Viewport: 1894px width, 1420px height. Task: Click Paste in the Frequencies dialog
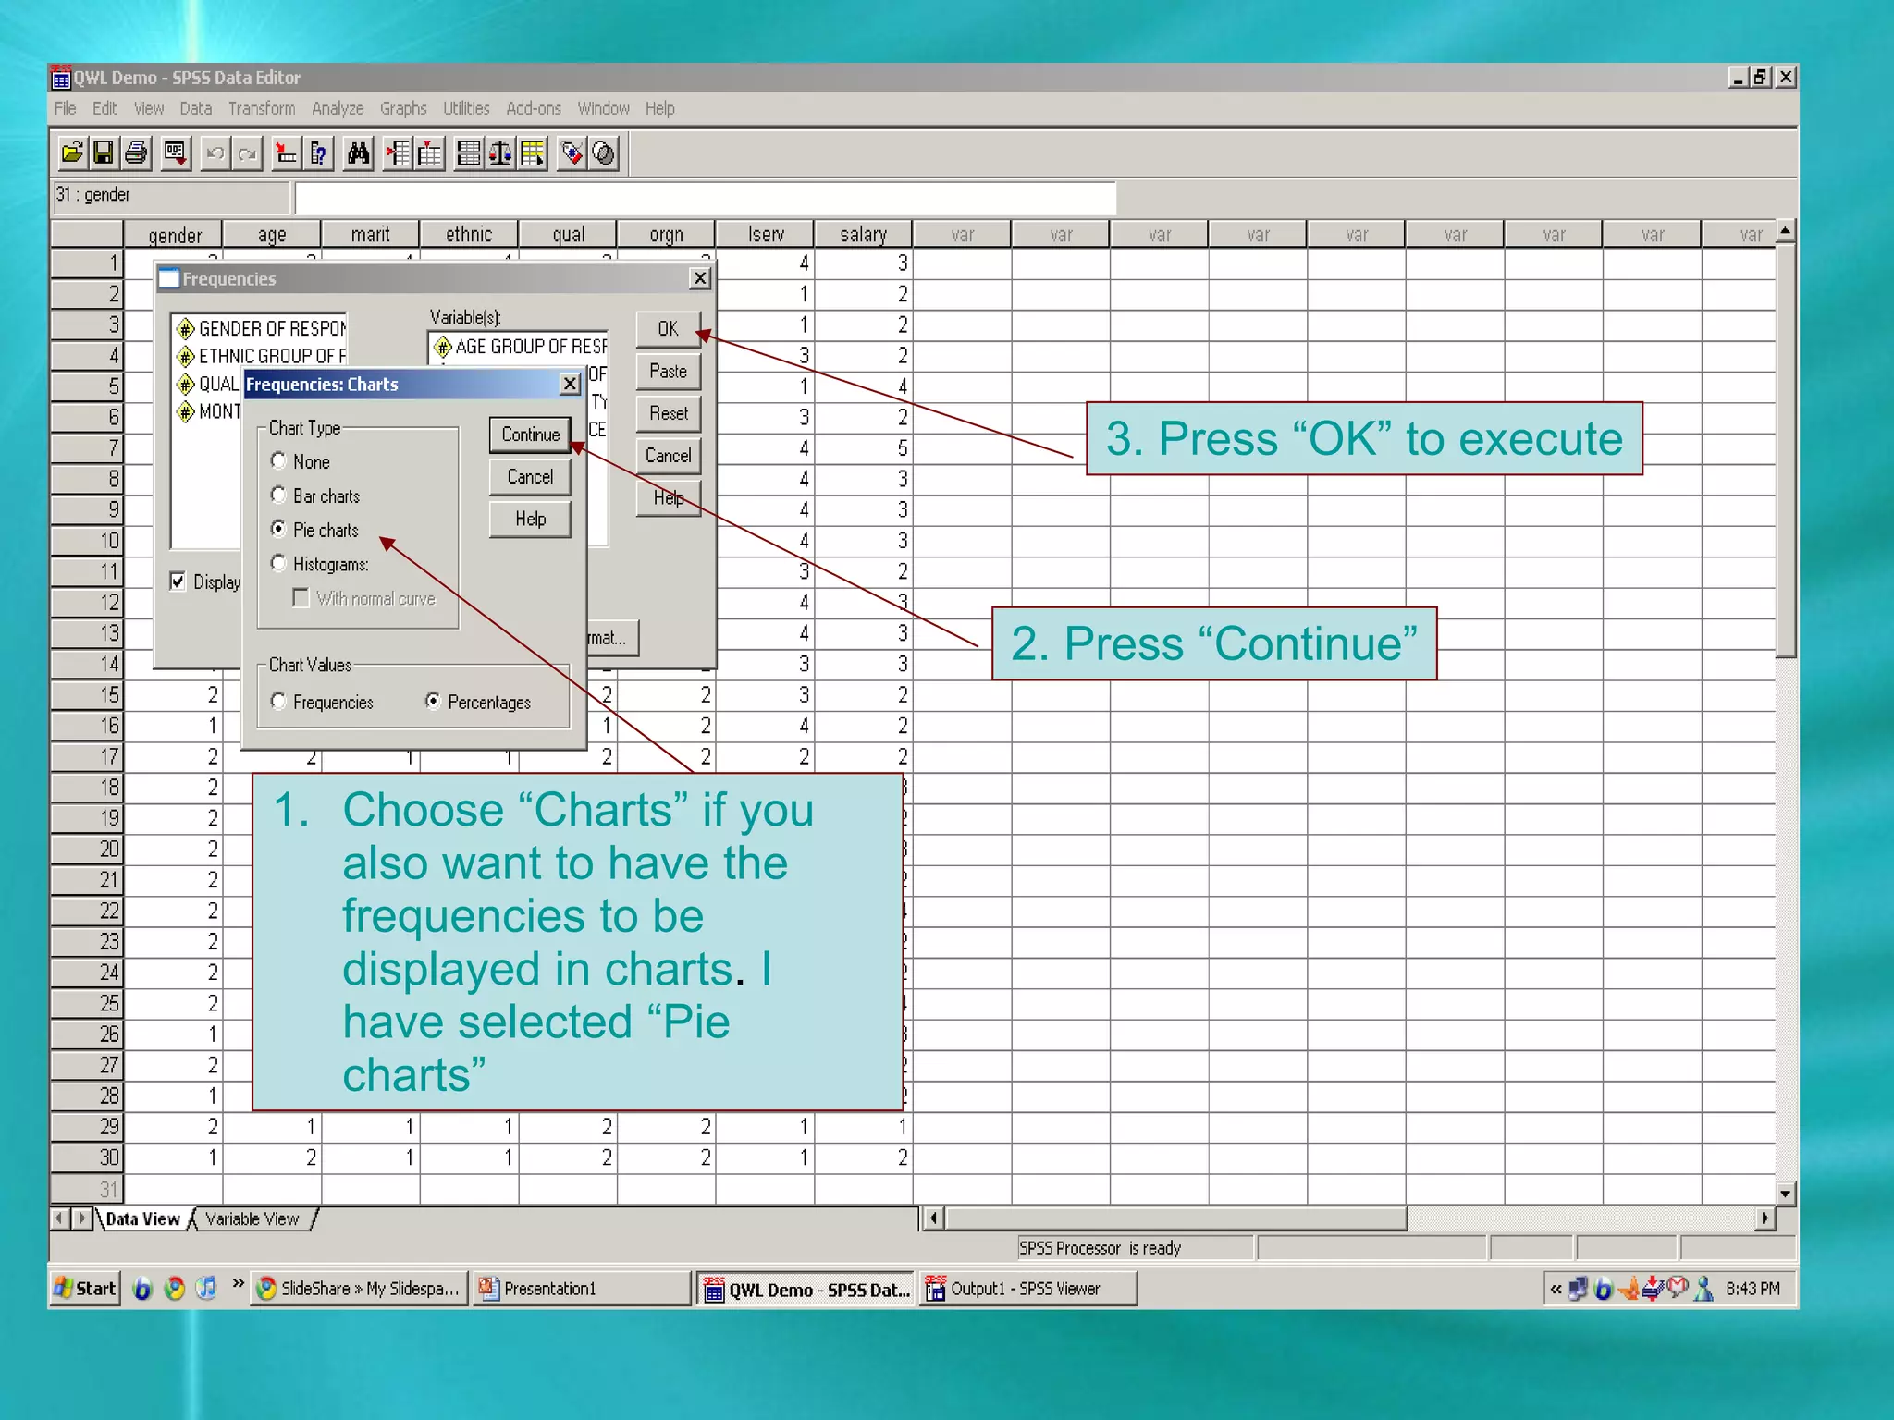pos(668,372)
